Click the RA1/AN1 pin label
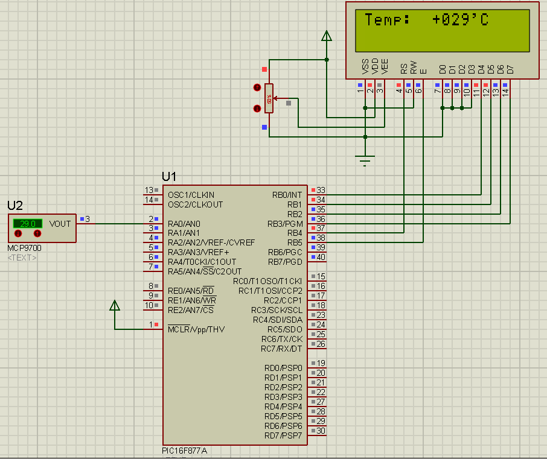Viewport: 547px width, 459px height. 184,233
